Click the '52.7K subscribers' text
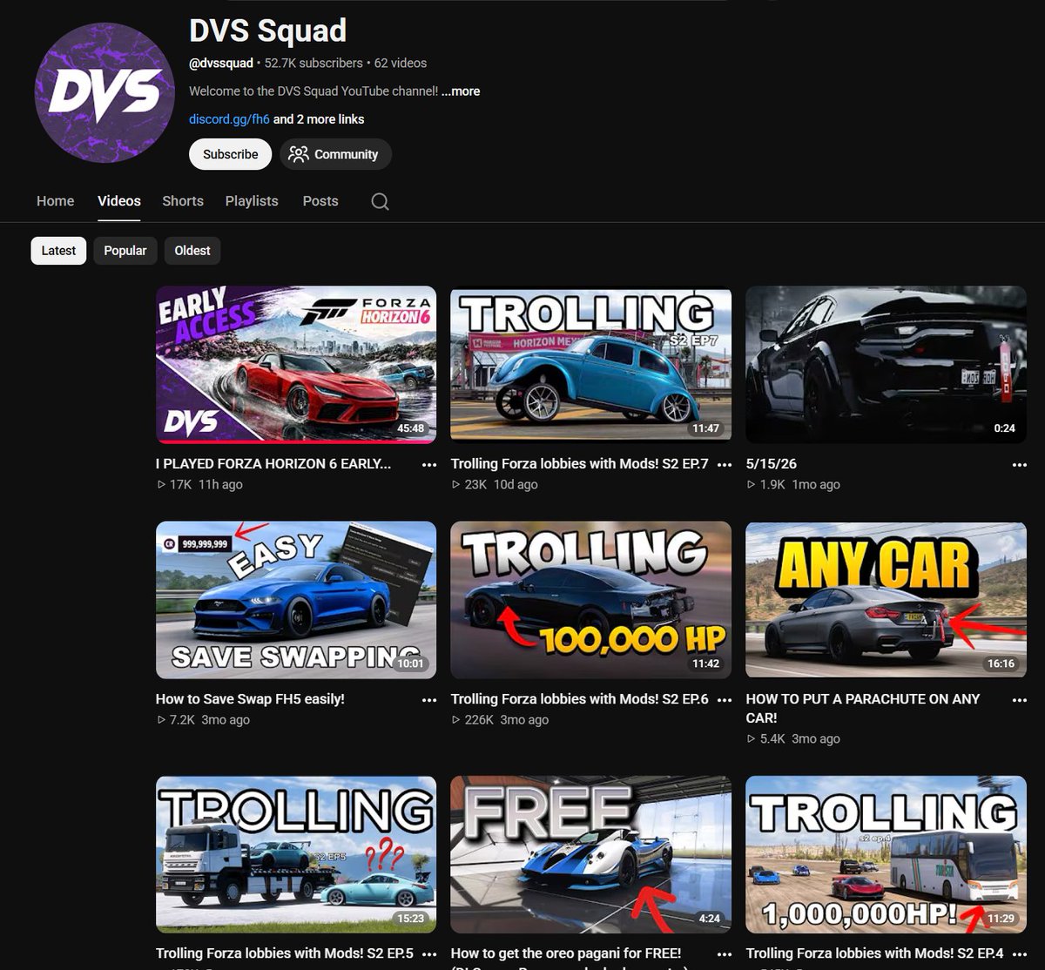The width and height of the screenshot is (1045, 970). click(313, 64)
